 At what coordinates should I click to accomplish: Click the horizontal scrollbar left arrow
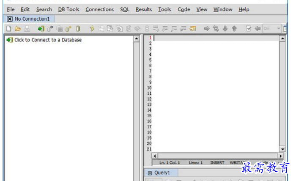coord(155,156)
